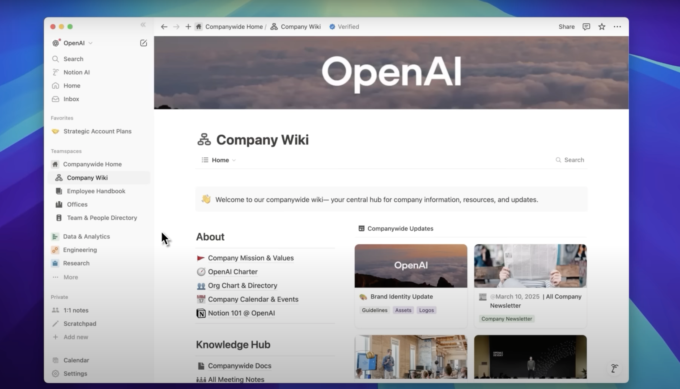Collapse the sidebar with the double-chevron icon
The height and width of the screenshot is (389, 680).
tap(143, 24)
